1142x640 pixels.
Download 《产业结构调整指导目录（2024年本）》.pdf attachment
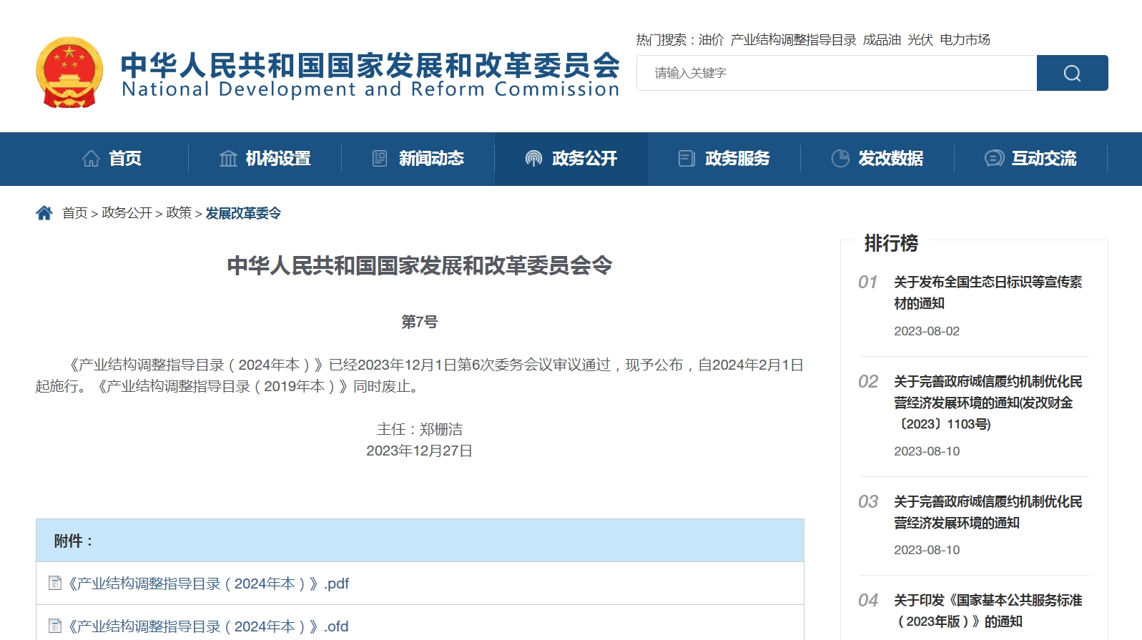click(208, 584)
